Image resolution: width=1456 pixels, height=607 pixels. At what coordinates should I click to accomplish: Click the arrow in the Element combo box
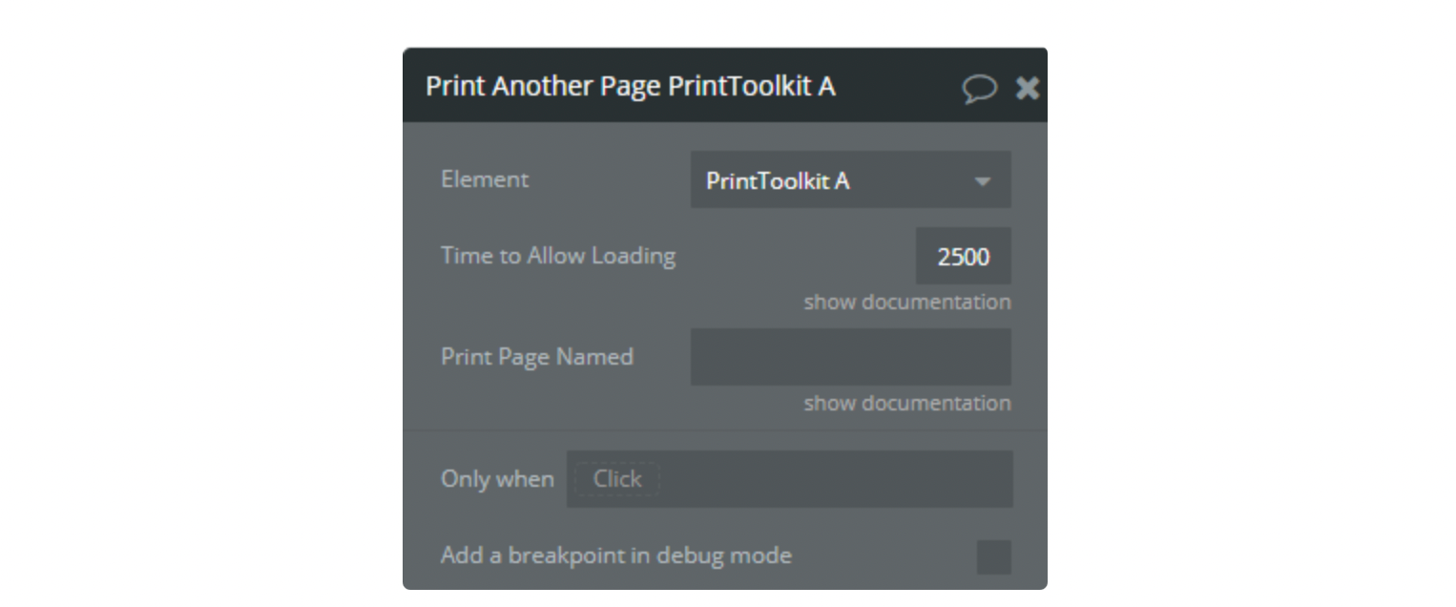tap(982, 181)
